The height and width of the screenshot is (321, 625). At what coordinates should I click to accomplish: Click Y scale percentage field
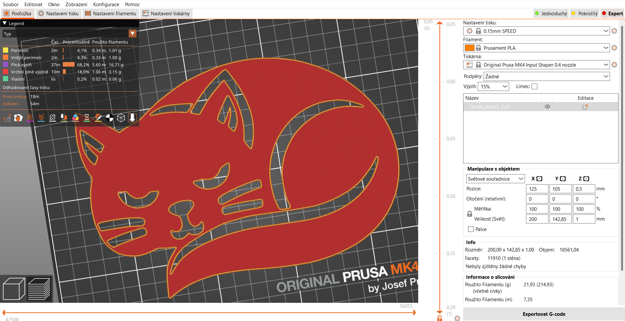[561, 209]
